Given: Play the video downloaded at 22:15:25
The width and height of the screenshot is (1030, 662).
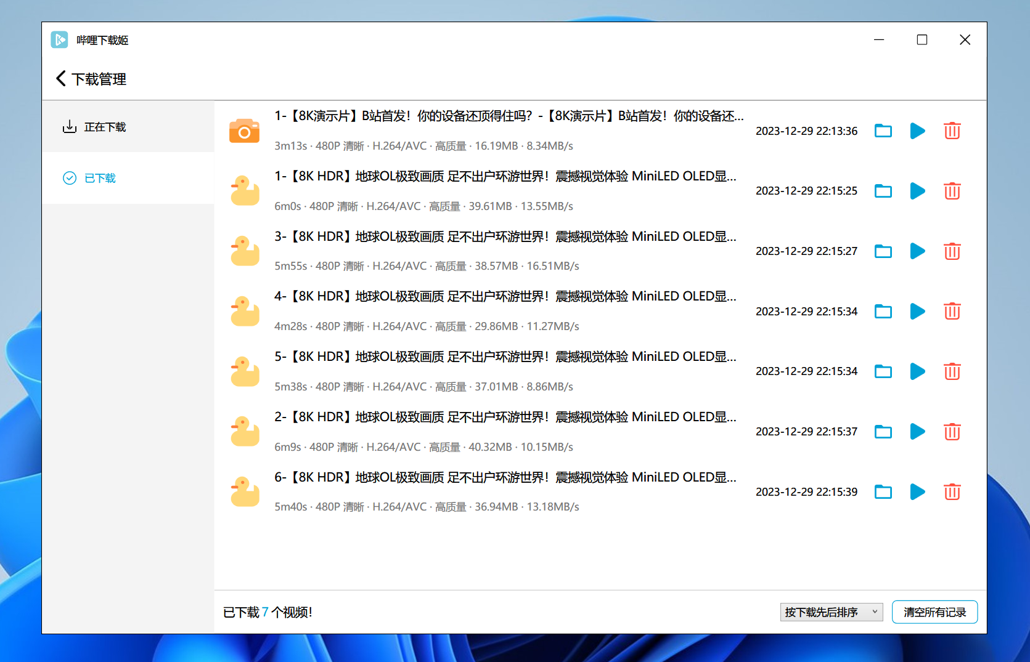Looking at the screenshot, I should click(x=917, y=191).
